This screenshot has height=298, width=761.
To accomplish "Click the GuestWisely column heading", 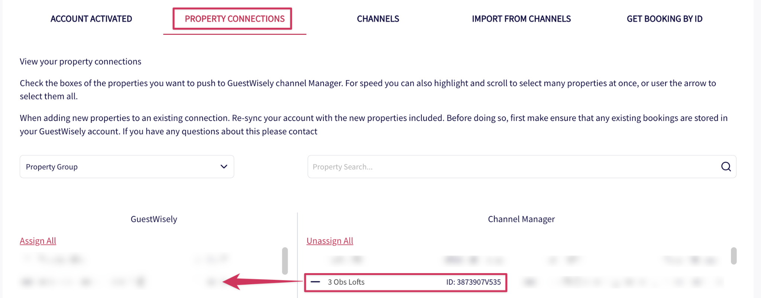I will 154,219.
